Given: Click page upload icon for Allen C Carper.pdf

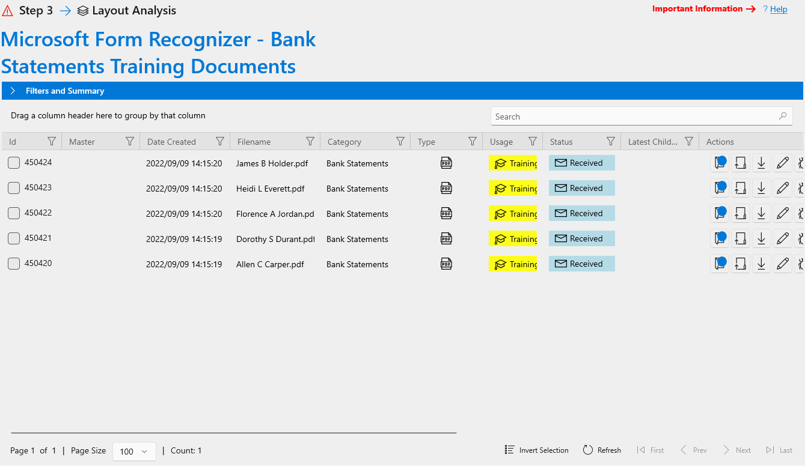Looking at the screenshot, I should [x=741, y=264].
